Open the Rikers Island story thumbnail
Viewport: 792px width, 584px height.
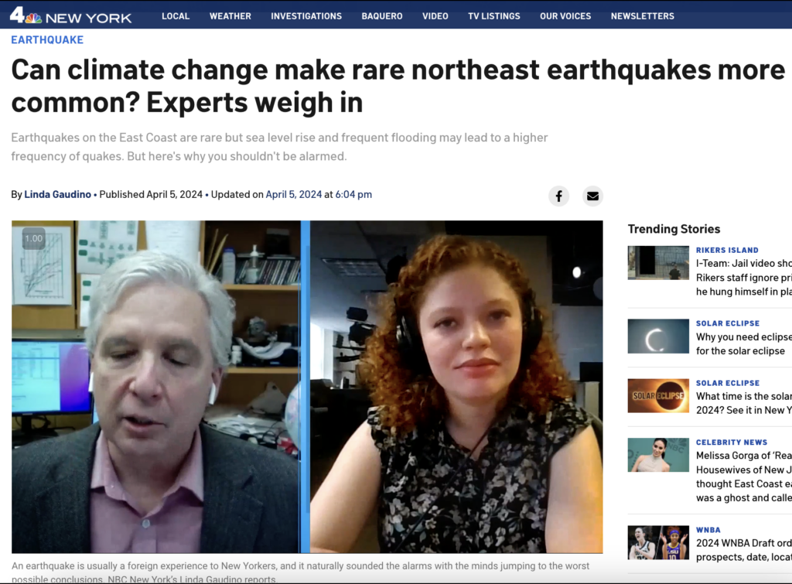pyautogui.click(x=658, y=263)
